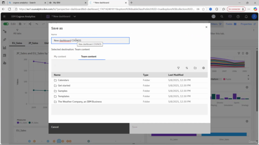Click the dashboard vertical scrollbar
Viewport: 259px width, 145px height.
coord(257,81)
